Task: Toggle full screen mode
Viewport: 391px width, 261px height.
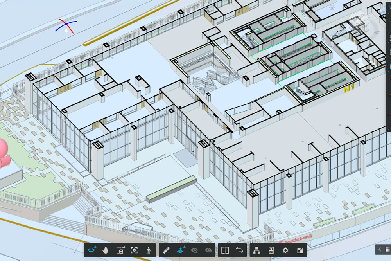Action: (300, 250)
